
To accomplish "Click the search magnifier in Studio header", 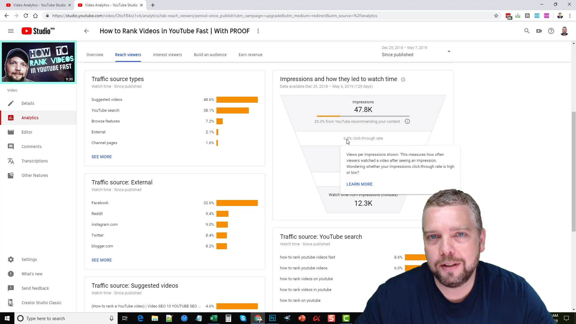I will pos(527,31).
